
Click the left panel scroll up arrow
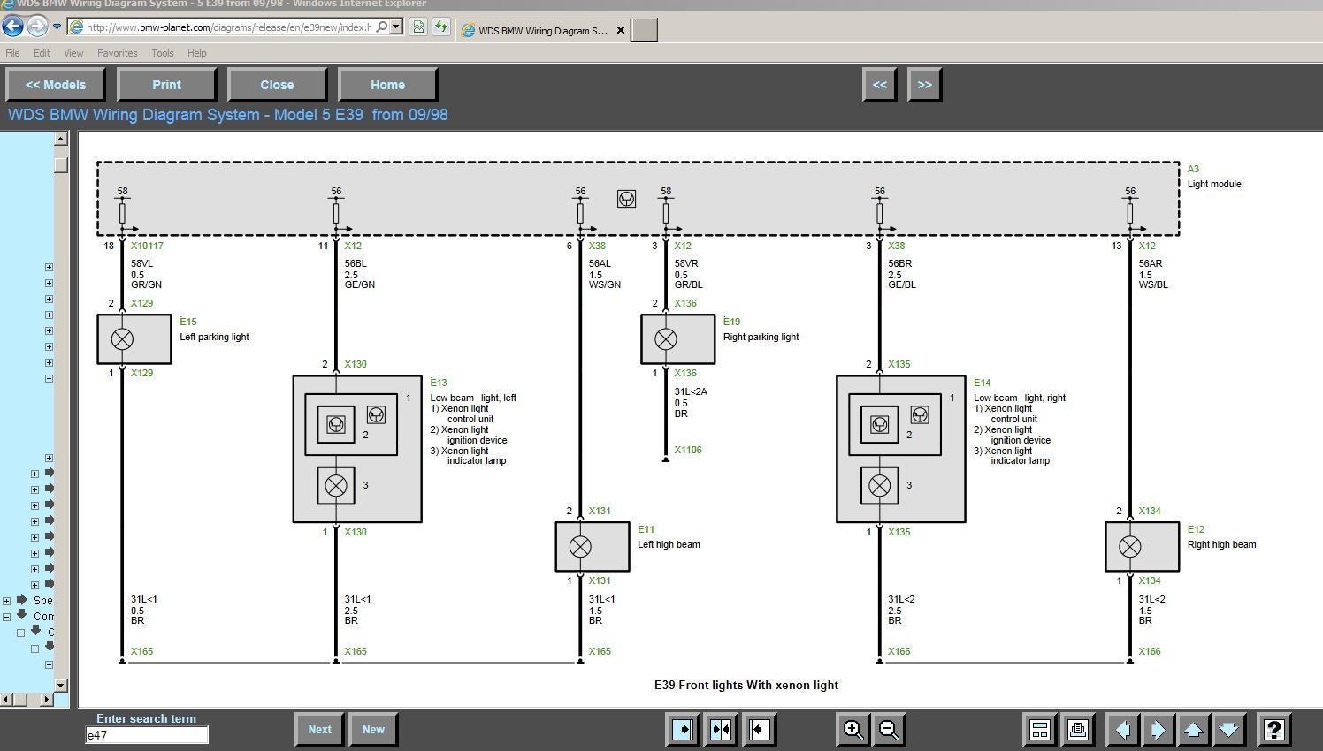[x=60, y=139]
